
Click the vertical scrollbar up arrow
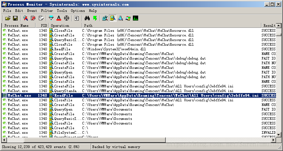point(278,25)
